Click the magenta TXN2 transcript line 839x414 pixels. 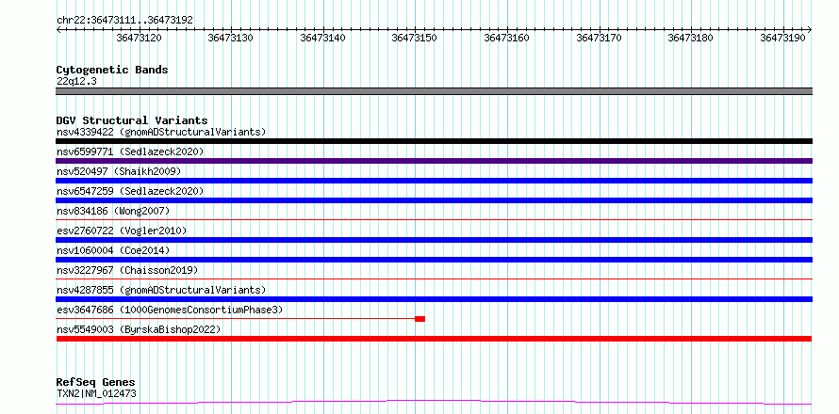coord(434,402)
